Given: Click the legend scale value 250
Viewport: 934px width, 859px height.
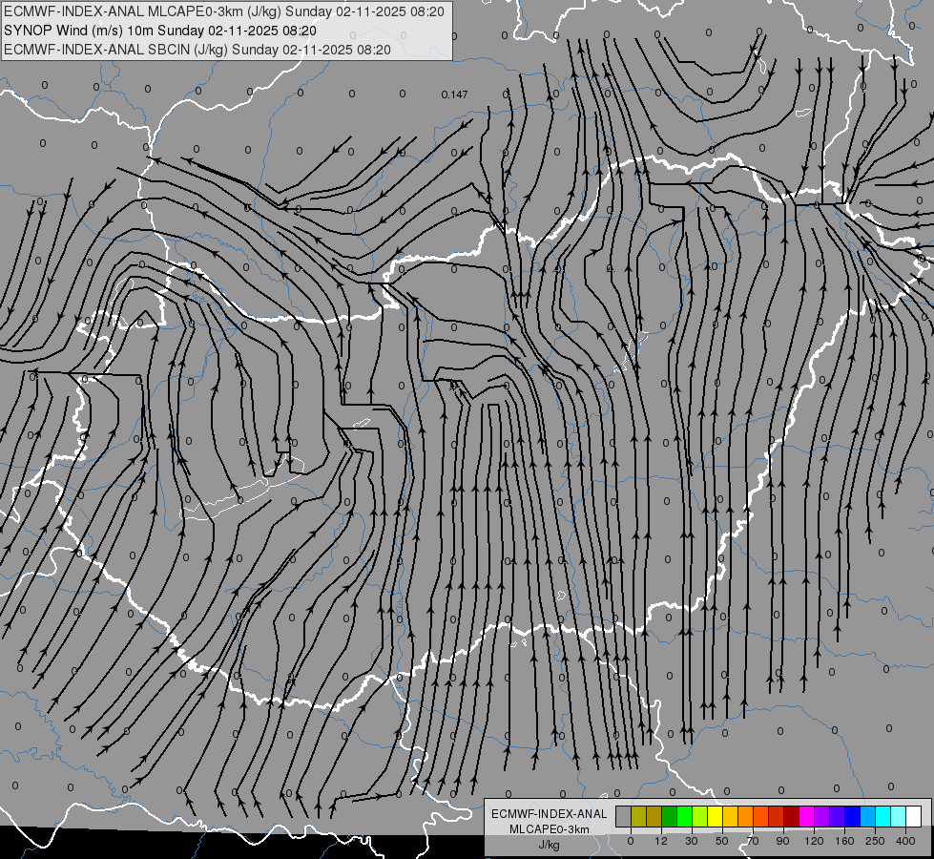Looking at the screenshot, I should coord(875,841).
